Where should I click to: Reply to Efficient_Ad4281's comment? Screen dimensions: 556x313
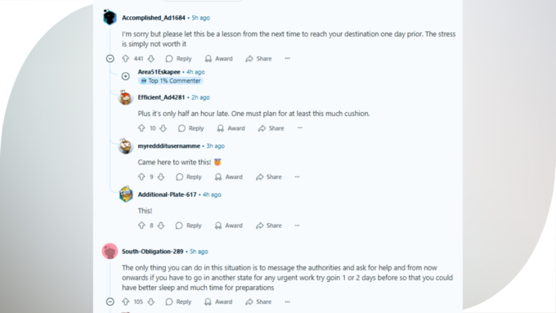tap(191, 128)
